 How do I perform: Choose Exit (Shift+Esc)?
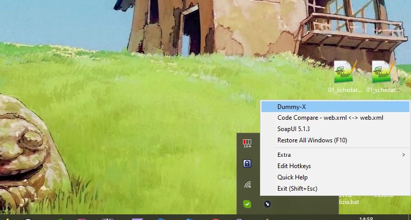click(335, 189)
